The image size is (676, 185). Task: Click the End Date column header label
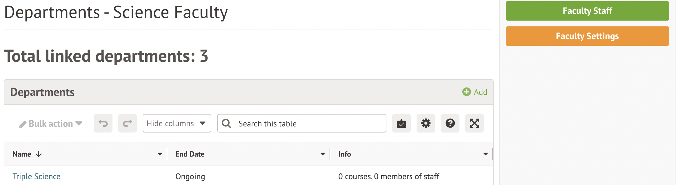[x=190, y=154]
